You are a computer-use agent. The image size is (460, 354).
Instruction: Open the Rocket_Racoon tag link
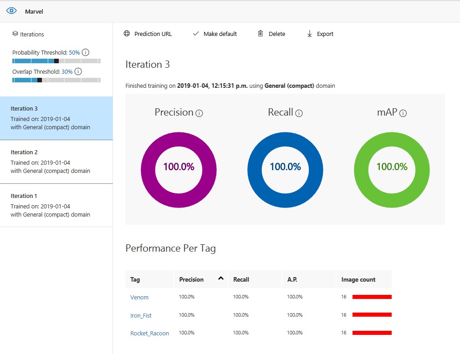pyautogui.click(x=149, y=333)
